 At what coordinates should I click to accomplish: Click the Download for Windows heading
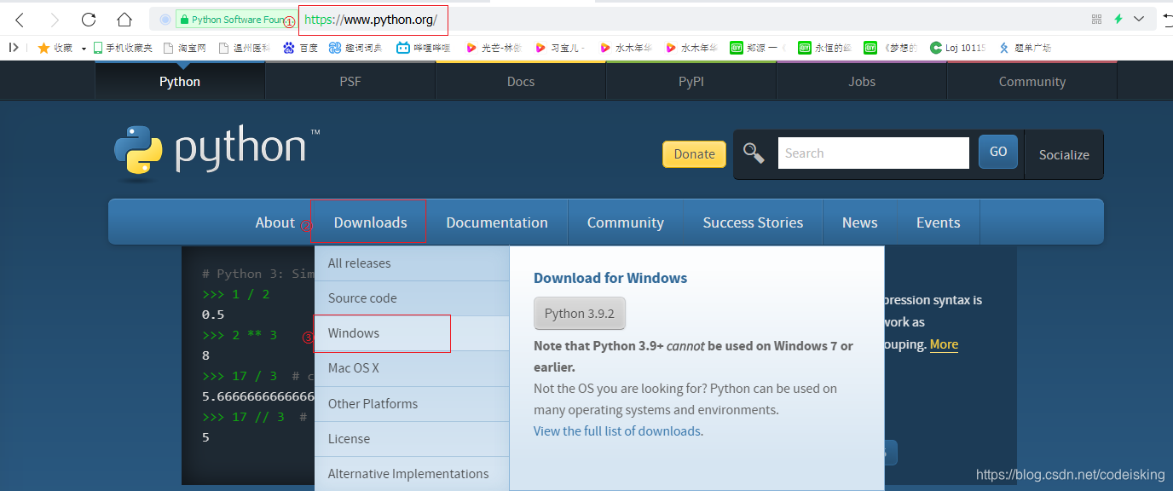610,278
